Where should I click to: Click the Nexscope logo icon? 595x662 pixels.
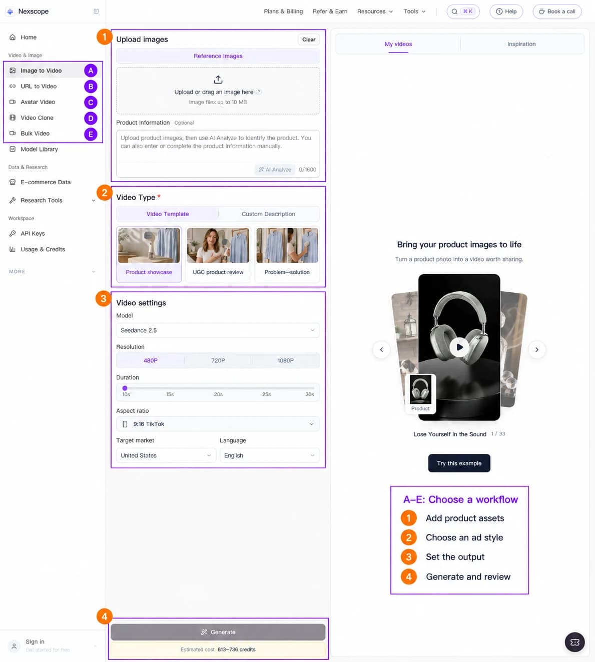(10, 12)
